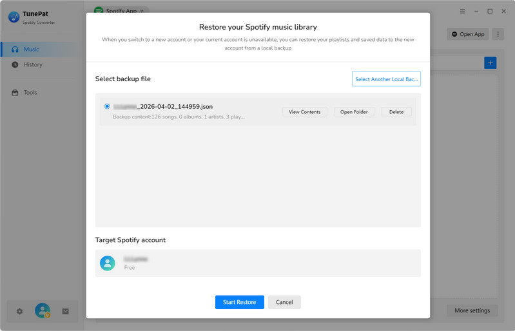Maximize the TunePat window
This screenshot has height=331, width=515.
490,11
